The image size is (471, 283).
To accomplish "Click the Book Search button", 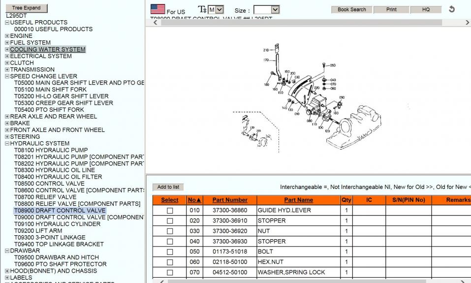I will (x=351, y=9).
